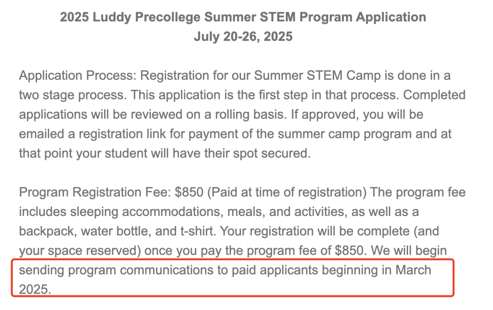This screenshot has height=310, width=493.
Task: Click the text 'March' in highlighted sentence
Action: click(x=413, y=270)
